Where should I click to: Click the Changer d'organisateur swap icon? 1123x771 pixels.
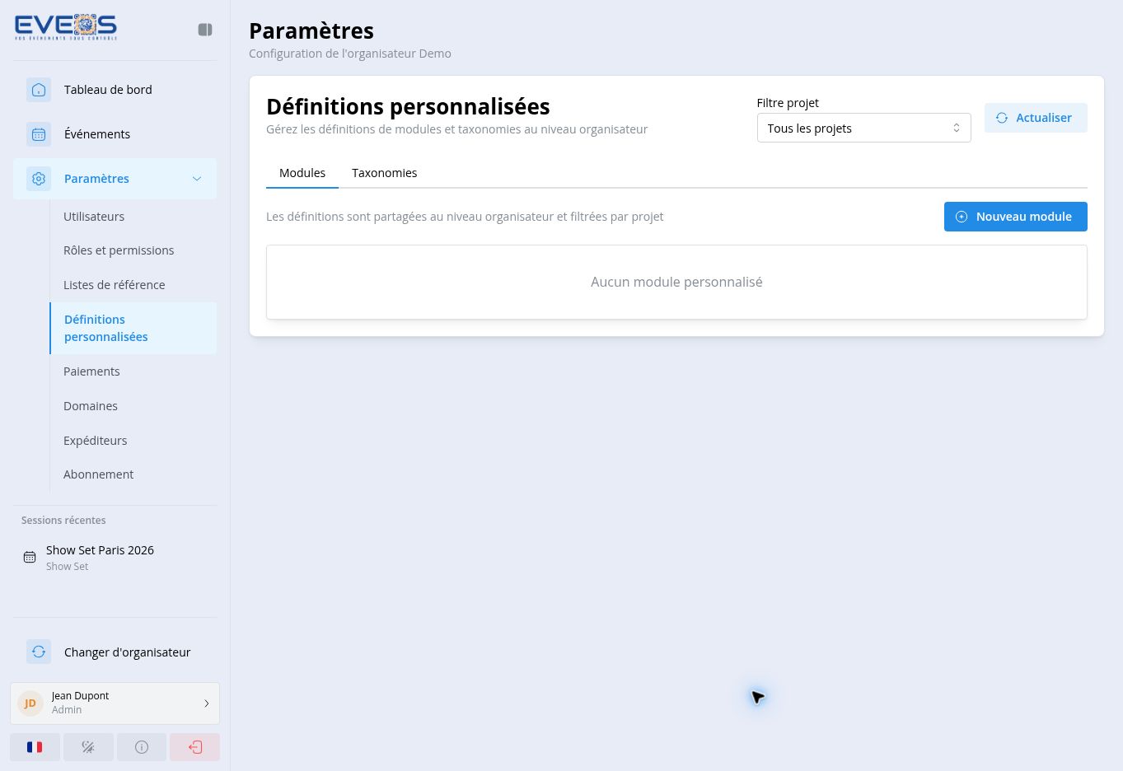[x=39, y=652]
